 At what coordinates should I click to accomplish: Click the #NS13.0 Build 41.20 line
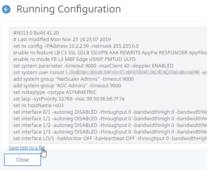(36, 33)
